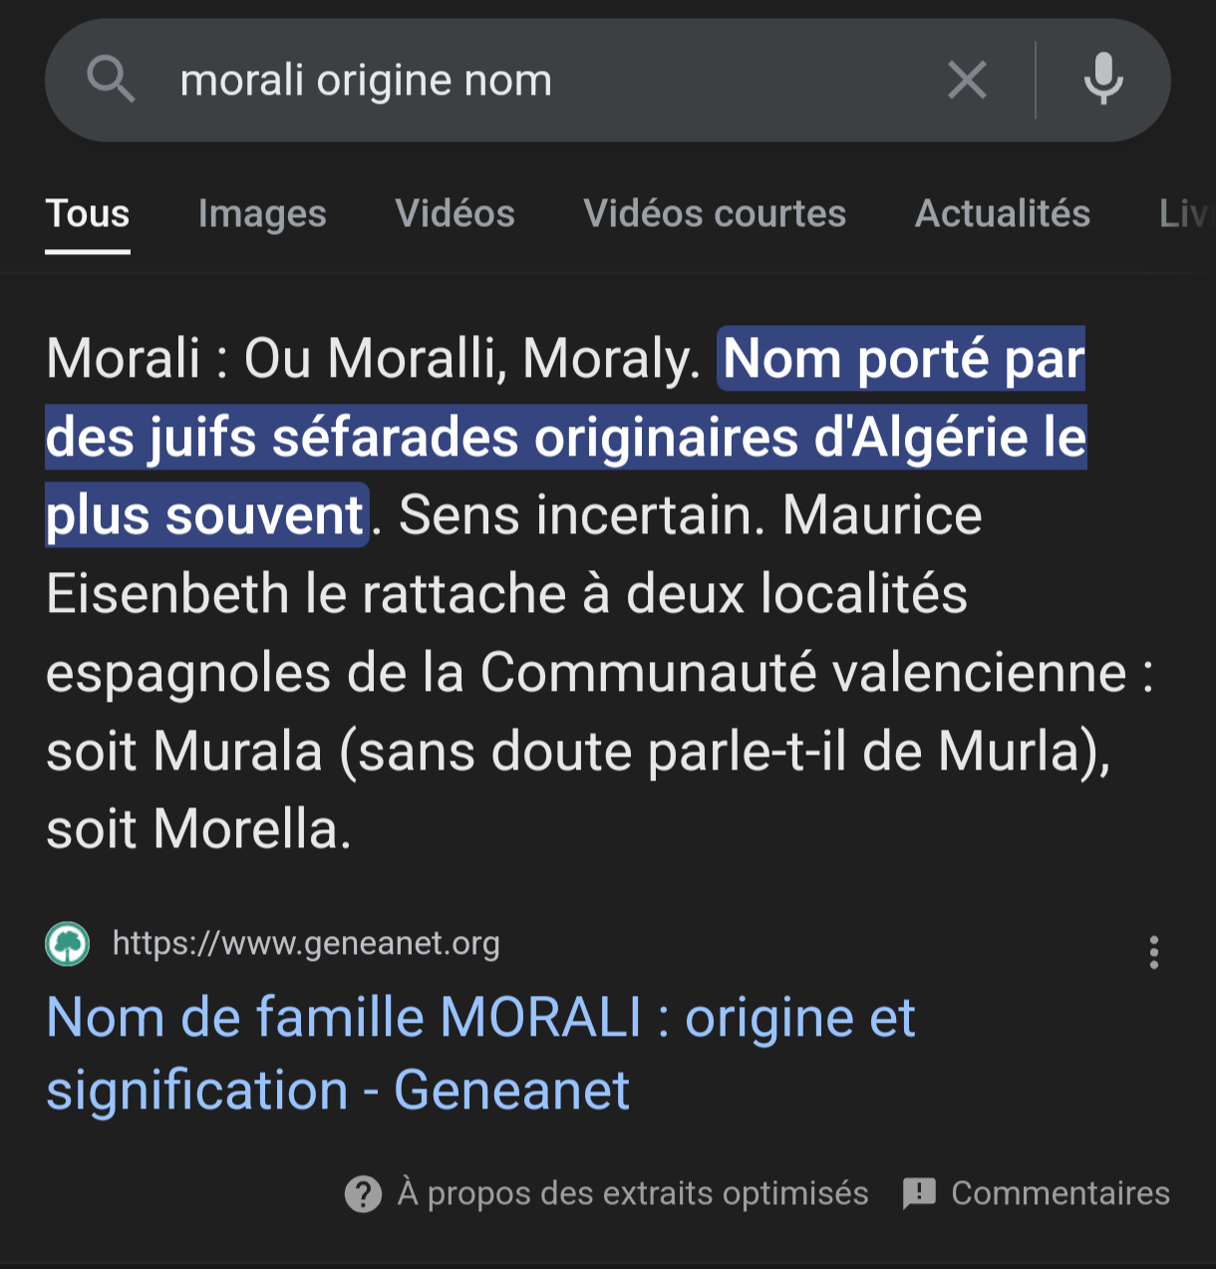Open the three-dot options for Geneanet result
Image resolution: width=1216 pixels, height=1269 pixels.
[x=1154, y=953]
